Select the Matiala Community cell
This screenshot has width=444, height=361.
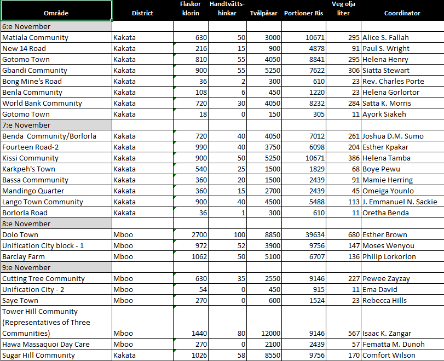click(56, 37)
